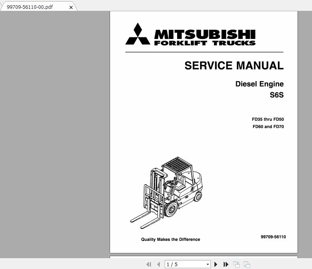Screen dimensions: 312x269
Task: Click the Mitsubishi three-diamond logo
Action: tap(138, 34)
